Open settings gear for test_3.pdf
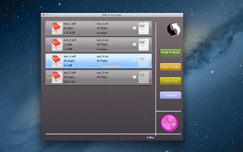 click(134, 77)
